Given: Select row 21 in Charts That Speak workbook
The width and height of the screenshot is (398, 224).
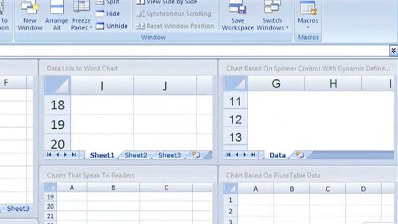Looking at the screenshot, I should (x=50, y=216).
